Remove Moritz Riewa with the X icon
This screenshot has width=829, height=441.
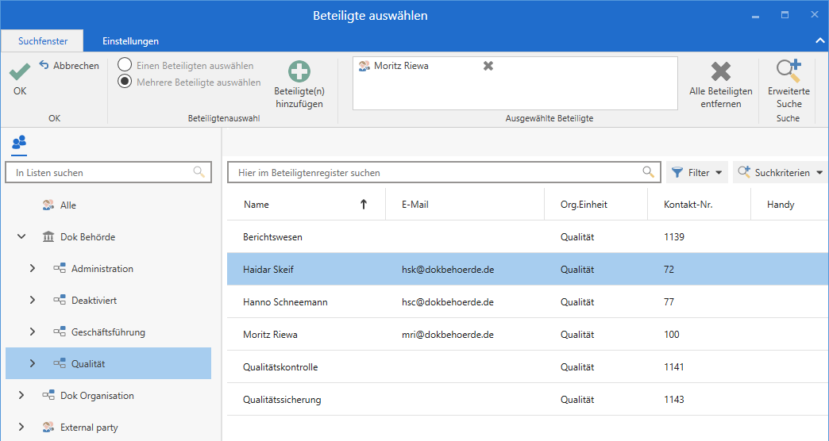(x=488, y=66)
